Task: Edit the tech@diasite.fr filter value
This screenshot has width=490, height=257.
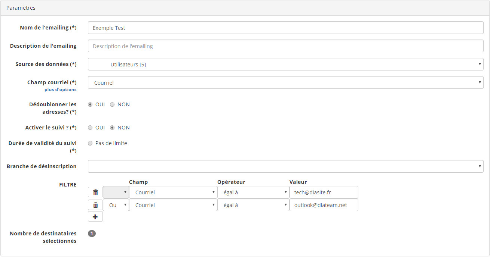Action: point(324,192)
